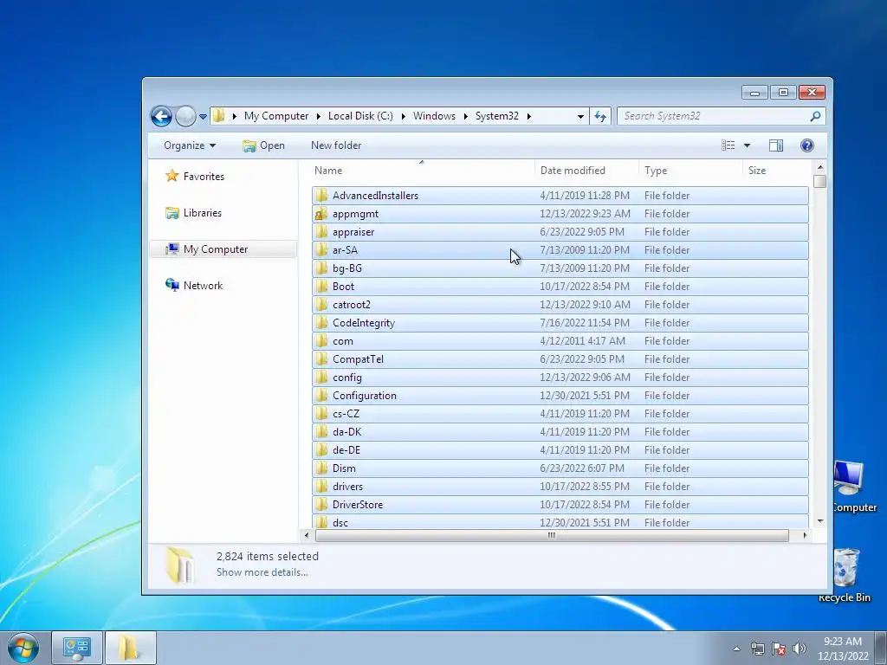The height and width of the screenshot is (665, 887).
Task: Select the drivers folder name
Action: click(347, 487)
